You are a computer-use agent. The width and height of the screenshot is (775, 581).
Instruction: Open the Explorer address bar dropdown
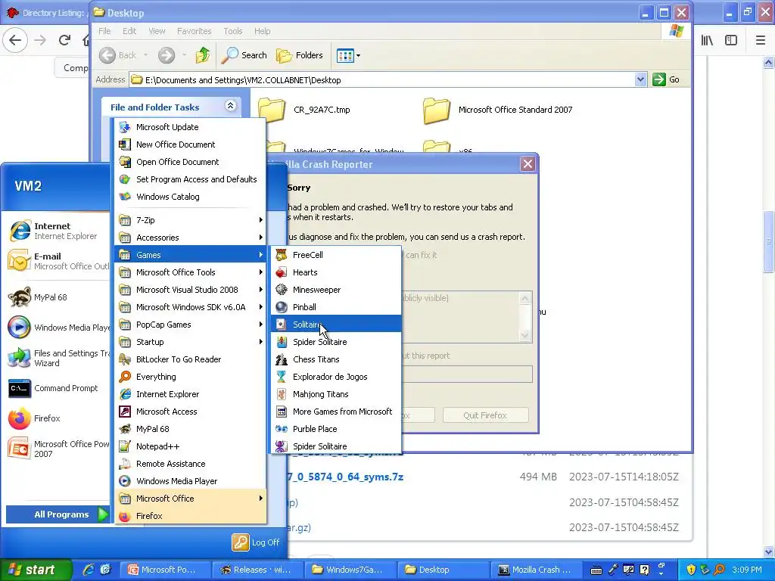pos(640,79)
